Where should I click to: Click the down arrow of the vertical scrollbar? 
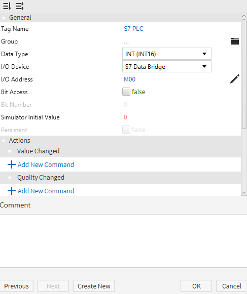[244, 193]
